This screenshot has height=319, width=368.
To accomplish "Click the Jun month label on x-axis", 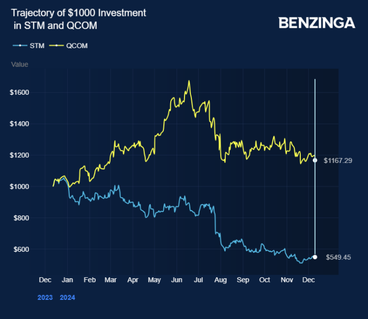I will (177, 279).
